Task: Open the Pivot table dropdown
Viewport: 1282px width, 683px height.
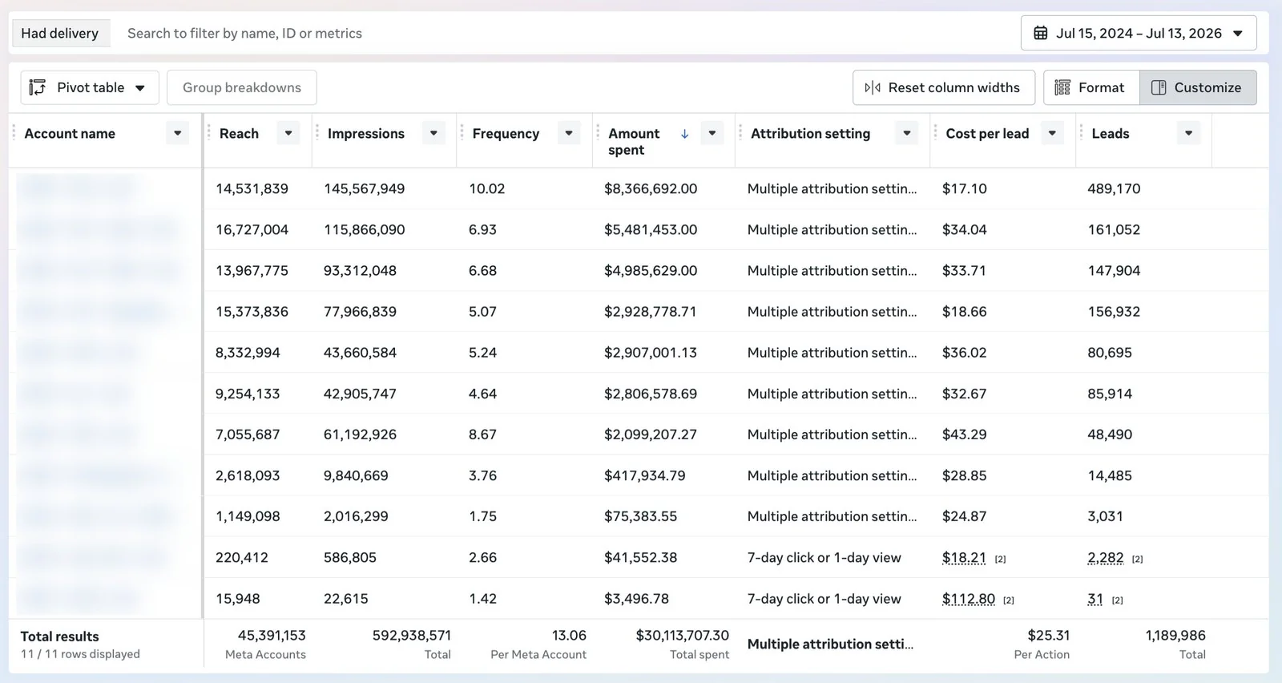Action: [x=90, y=87]
